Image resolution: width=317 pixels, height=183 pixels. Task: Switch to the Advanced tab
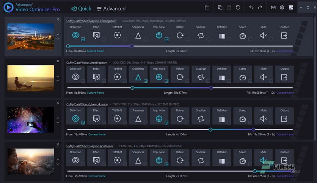click(111, 9)
